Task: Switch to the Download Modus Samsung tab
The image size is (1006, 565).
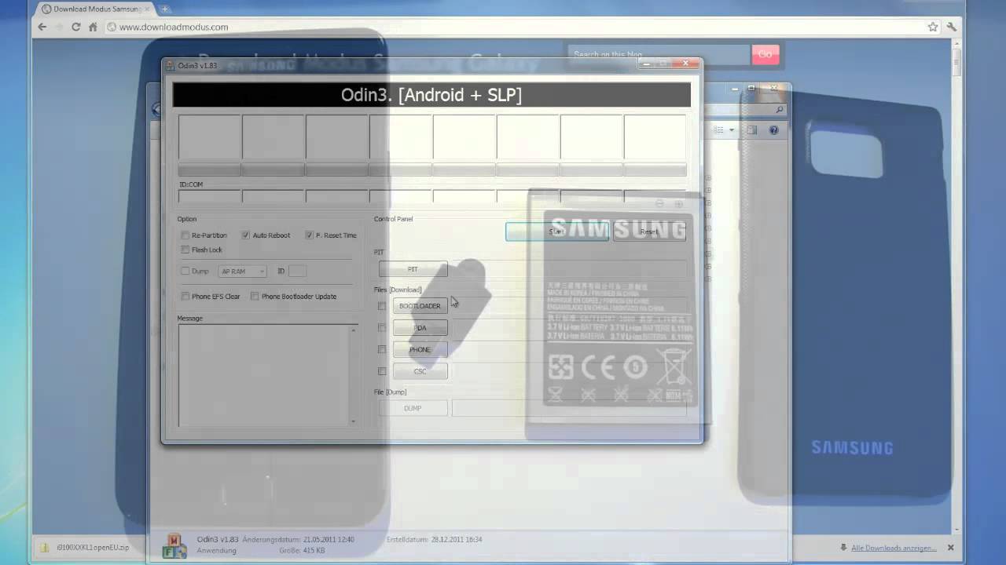Action: pos(94,9)
